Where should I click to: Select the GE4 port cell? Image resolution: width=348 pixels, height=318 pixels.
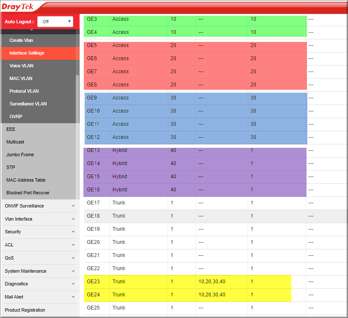pos(97,32)
